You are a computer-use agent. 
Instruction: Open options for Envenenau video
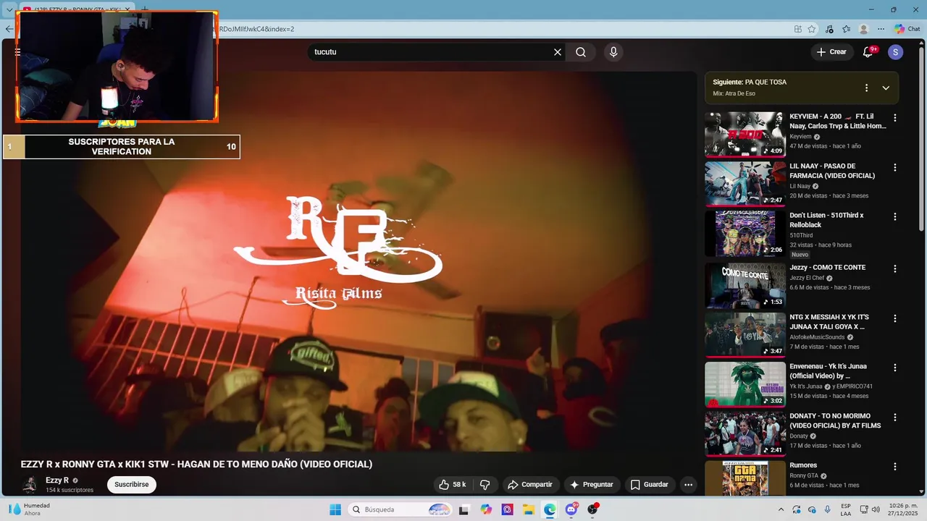tap(895, 368)
